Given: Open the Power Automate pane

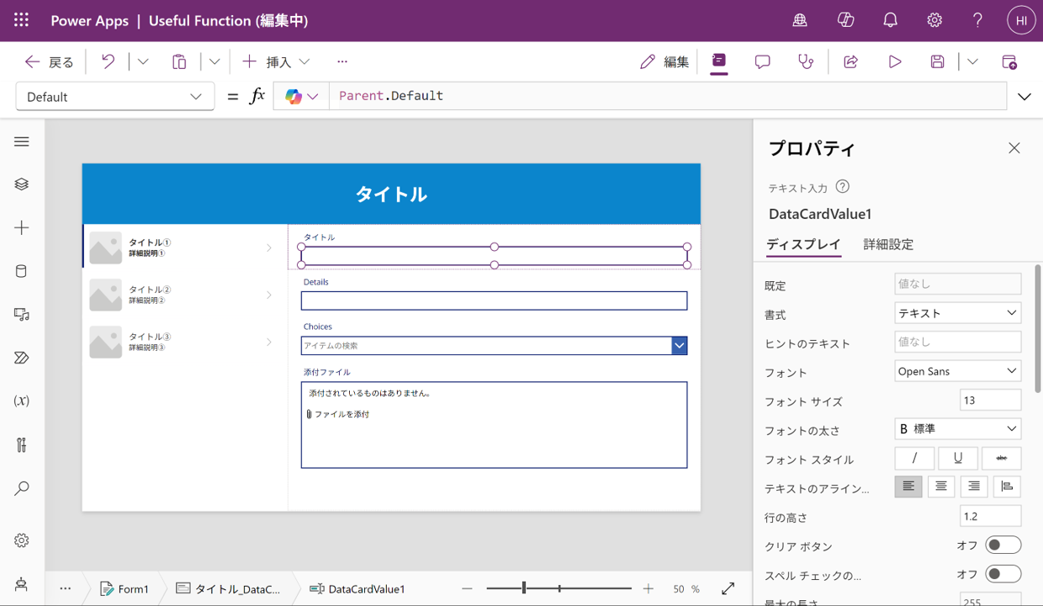Looking at the screenshot, I should tap(22, 358).
